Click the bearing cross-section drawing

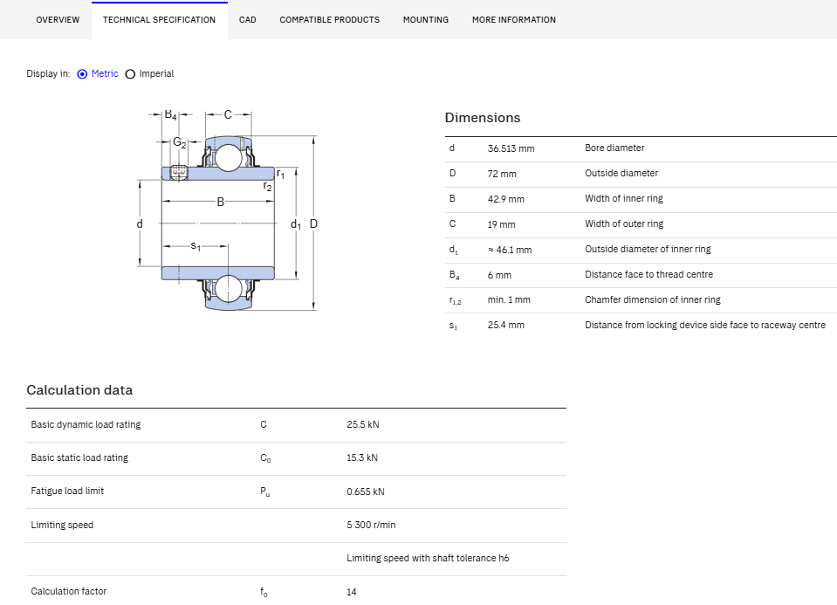[x=228, y=211]
